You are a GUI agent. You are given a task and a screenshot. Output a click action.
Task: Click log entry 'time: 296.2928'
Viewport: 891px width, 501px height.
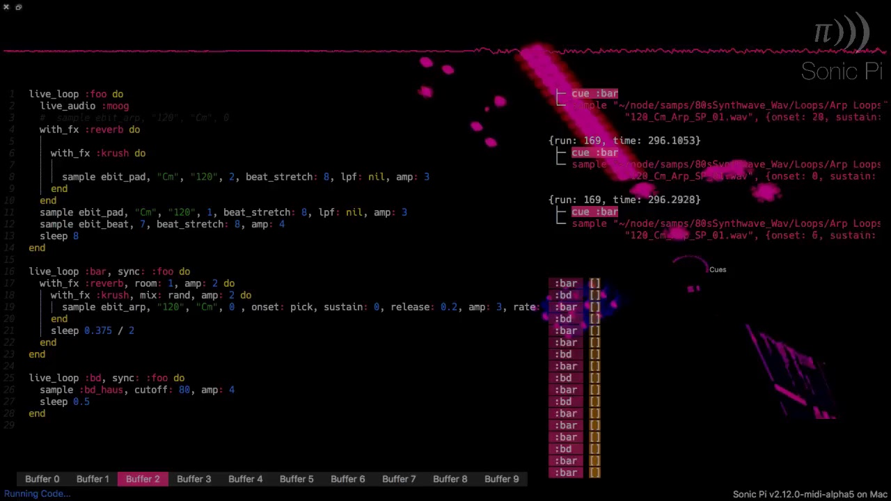pyautogui.click(x=624, y=200)
